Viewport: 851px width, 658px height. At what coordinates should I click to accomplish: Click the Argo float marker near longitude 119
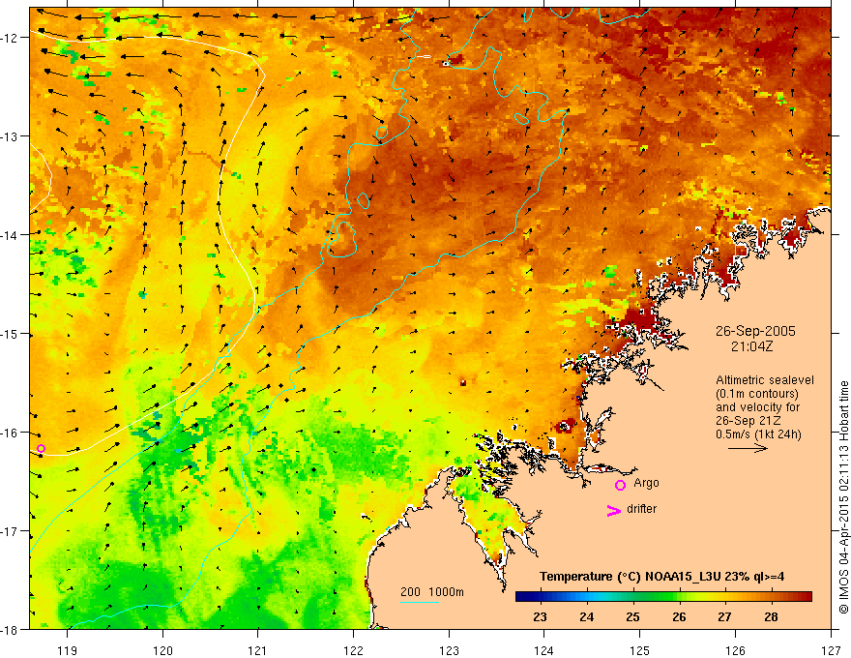point(41,448)
